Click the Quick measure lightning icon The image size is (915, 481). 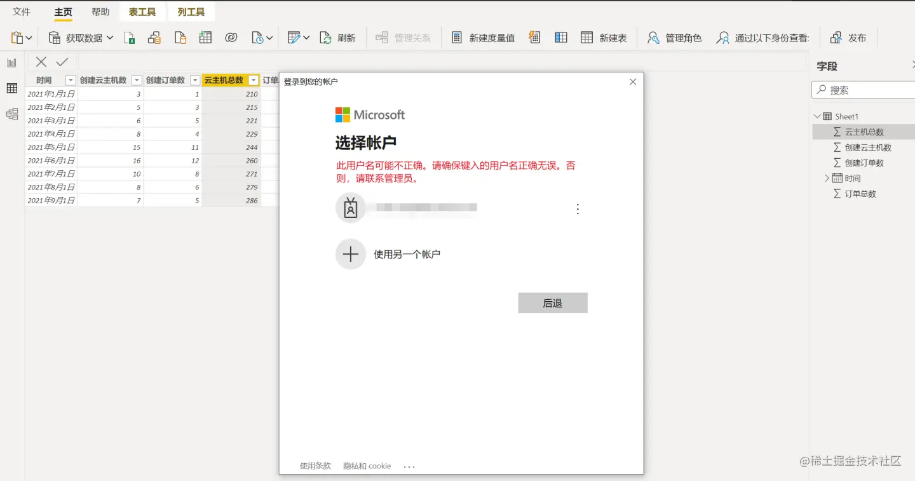[x=534, y=38]
